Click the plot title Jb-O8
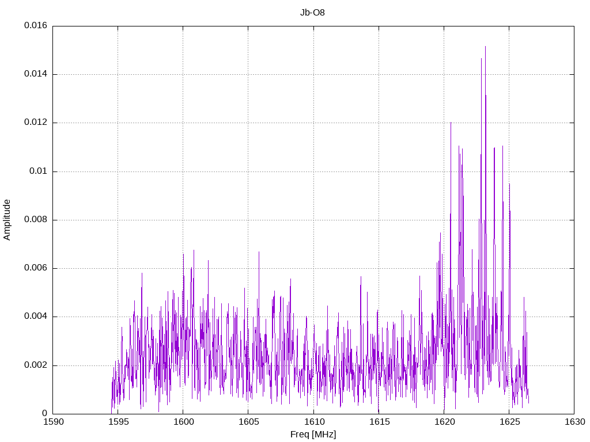This screenshot has width=590, height=442. click(312, 13)
